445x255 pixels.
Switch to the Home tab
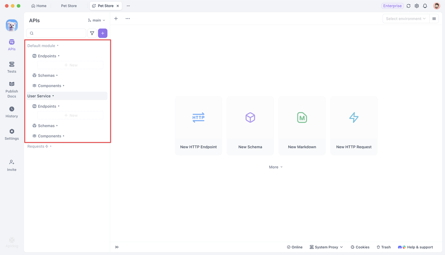[x=39, y=6]
